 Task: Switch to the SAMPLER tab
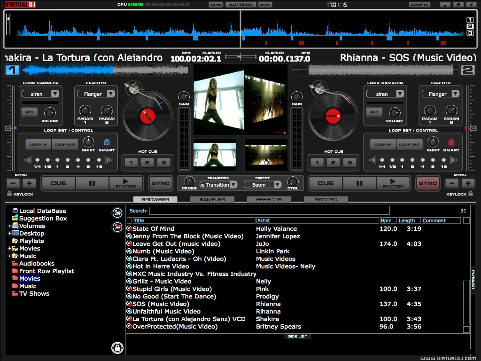212,200
